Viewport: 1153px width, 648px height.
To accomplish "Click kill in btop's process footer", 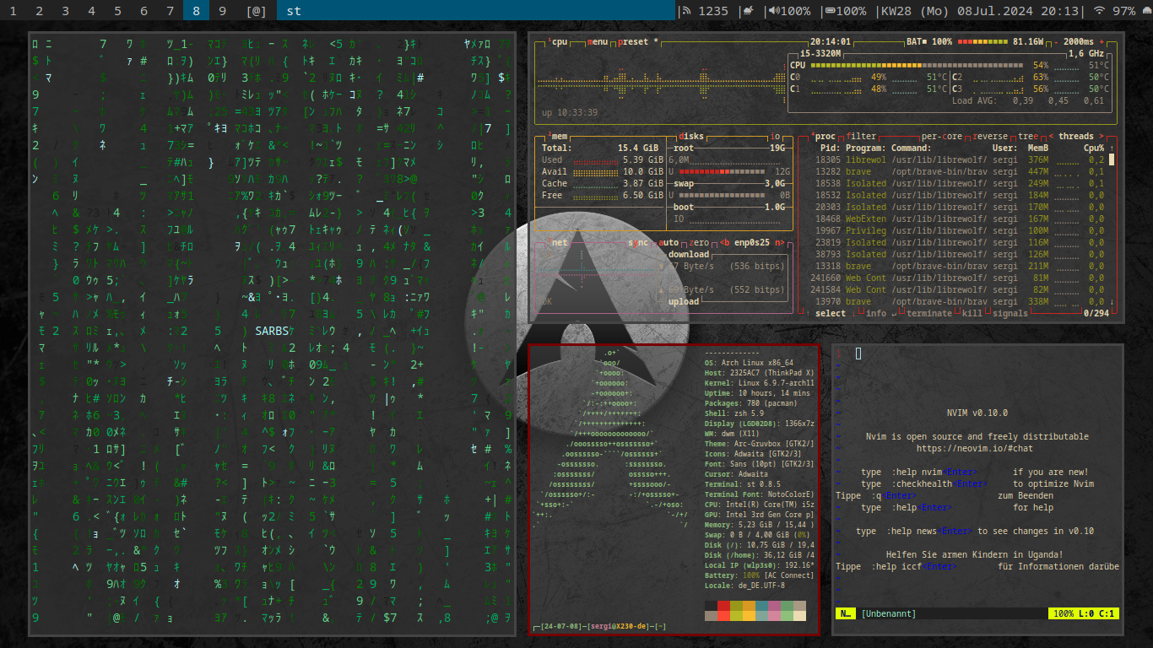I will click(972, 313).
